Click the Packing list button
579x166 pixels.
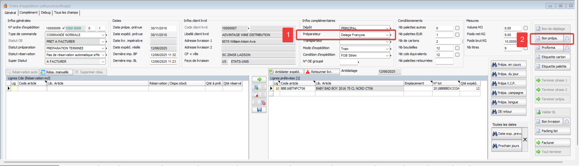tap(550, 131)
